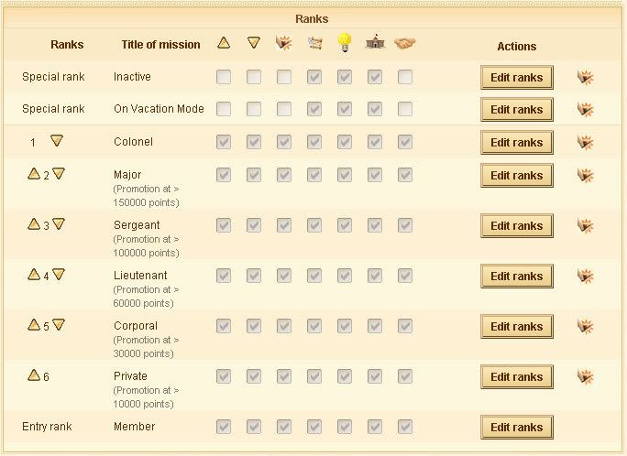The height and width of the screenshot is (456, 627).
Task: Move Major rank up with arrow
Action: coord(34,174)
